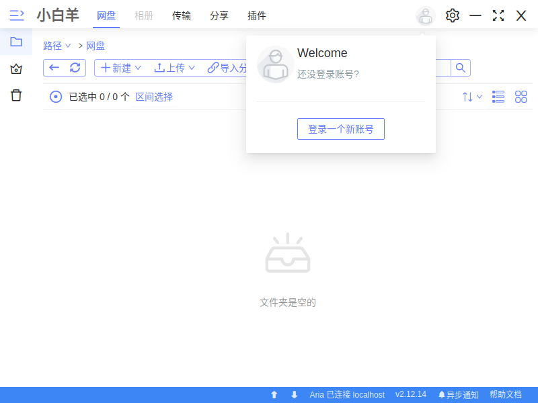The height and width of the screenshot is (403, 538).
Task: Open settings via the gear icon
Action: coord(452,15)
